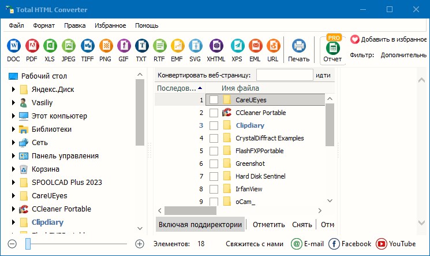Check the CrystalDiffract Examples checkbox
This screenshot has width=430, height=256.
pos(214,138)
